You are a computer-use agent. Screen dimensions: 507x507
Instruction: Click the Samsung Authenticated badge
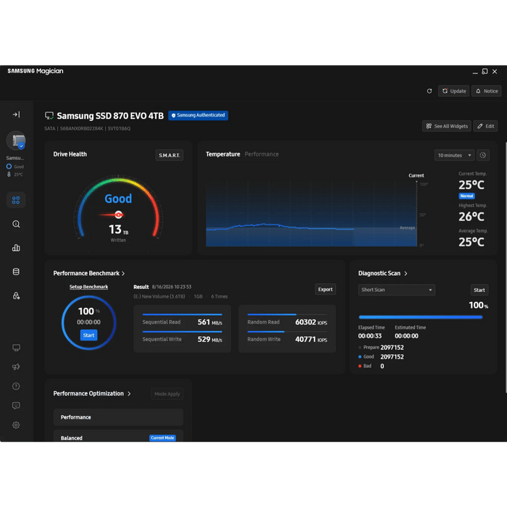(198, 115)
